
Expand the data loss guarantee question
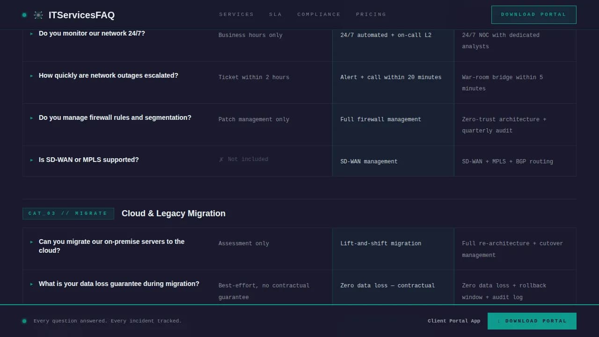(119, 284)
